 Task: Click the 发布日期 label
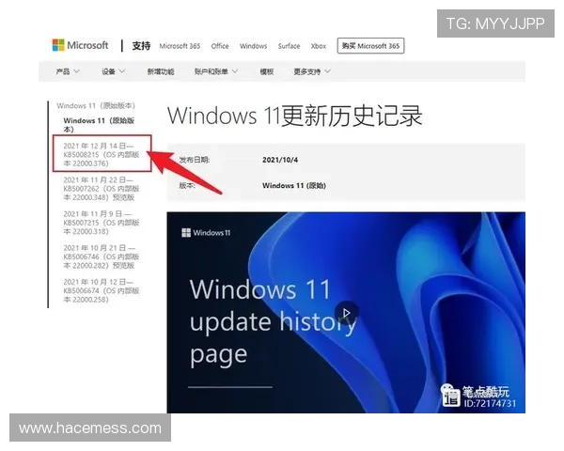pos(195,160)
